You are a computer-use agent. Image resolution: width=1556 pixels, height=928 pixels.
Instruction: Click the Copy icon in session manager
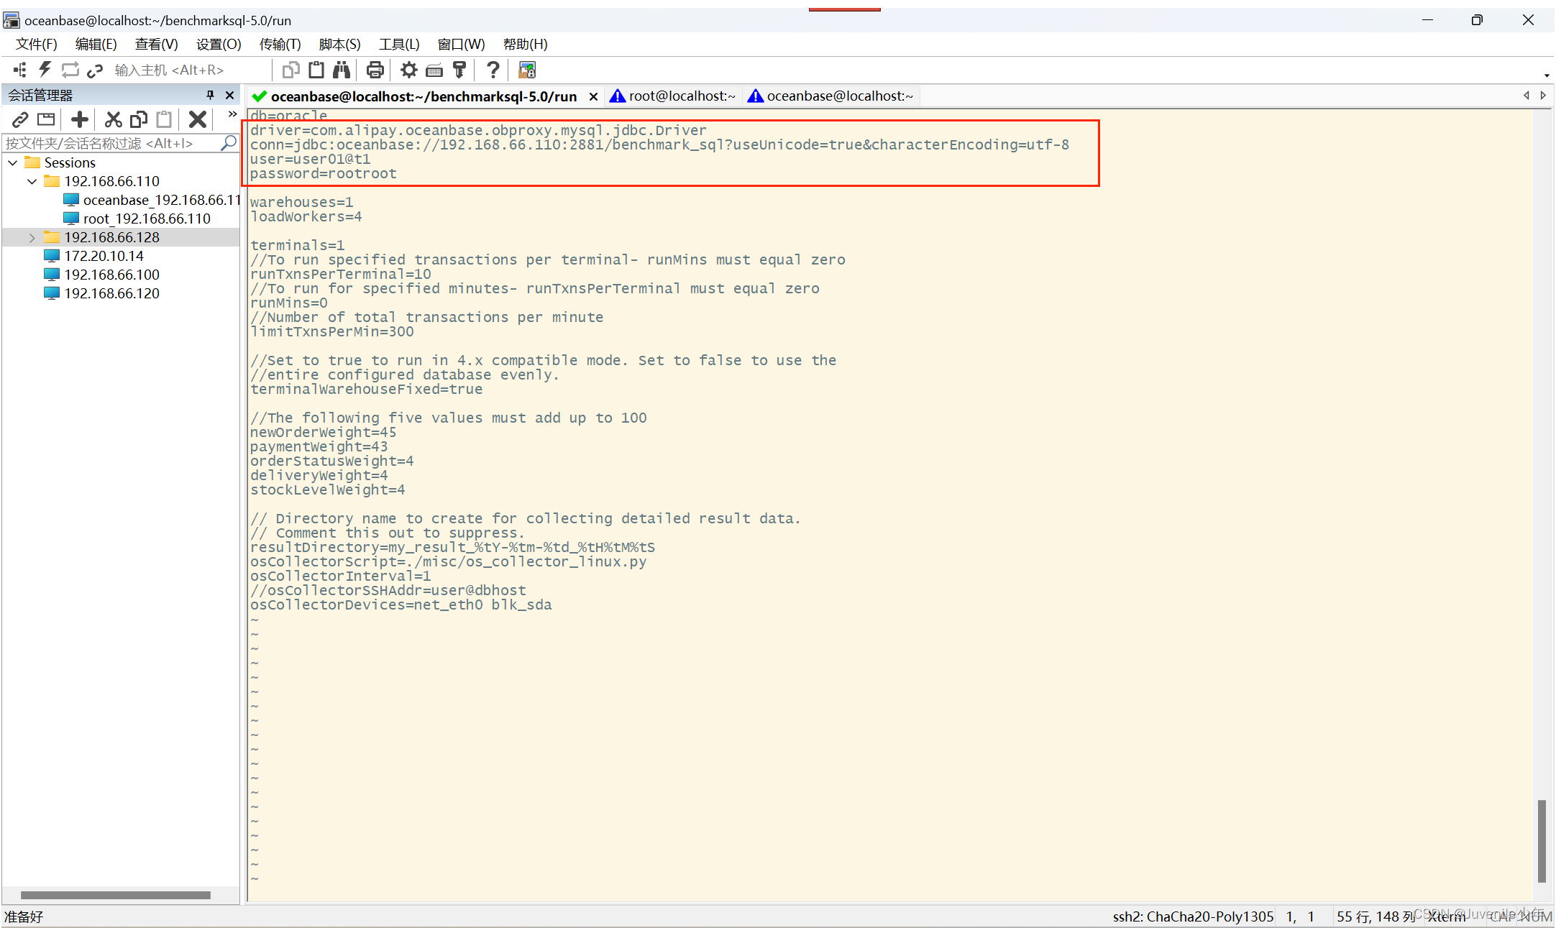pyautogui.click(x=138, y=119)
